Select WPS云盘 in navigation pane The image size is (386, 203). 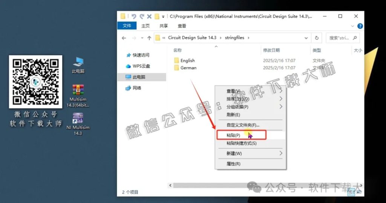point(141,66)
